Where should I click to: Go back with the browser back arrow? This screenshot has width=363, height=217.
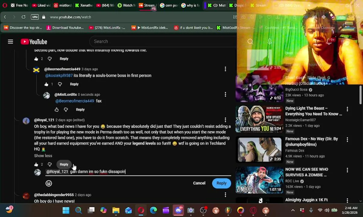5,17
